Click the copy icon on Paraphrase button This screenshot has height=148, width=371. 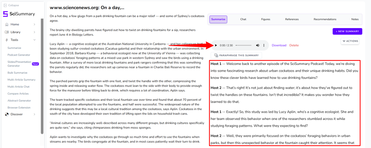[216, 56]
